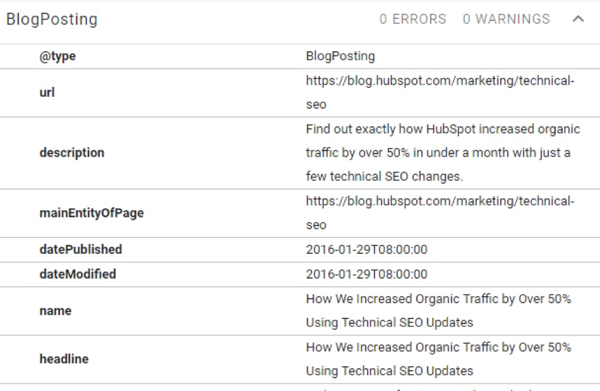Click the 0 ERRORS indicator
This screenshot has height=391, width=600.
(x=413, y=19)
